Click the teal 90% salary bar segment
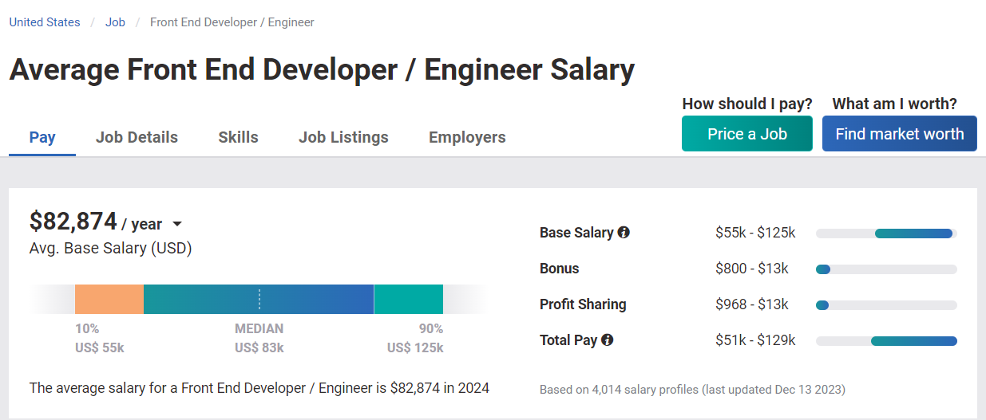Image resolution: width=986 pixels, height=420 pixels. coord(409,299)
